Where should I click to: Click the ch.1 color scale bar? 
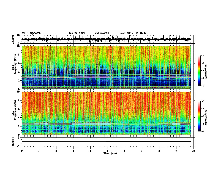199,70
